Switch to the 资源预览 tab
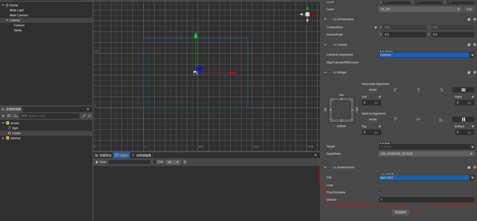Viewport: 477px width, 221px height. tap(103, 155)
